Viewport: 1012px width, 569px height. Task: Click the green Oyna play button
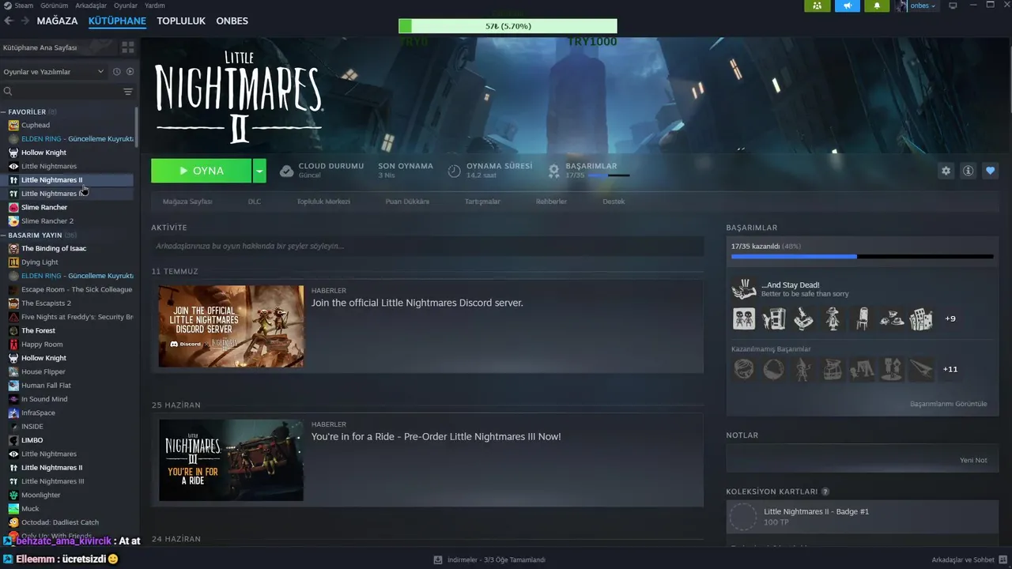pos(202,171)
